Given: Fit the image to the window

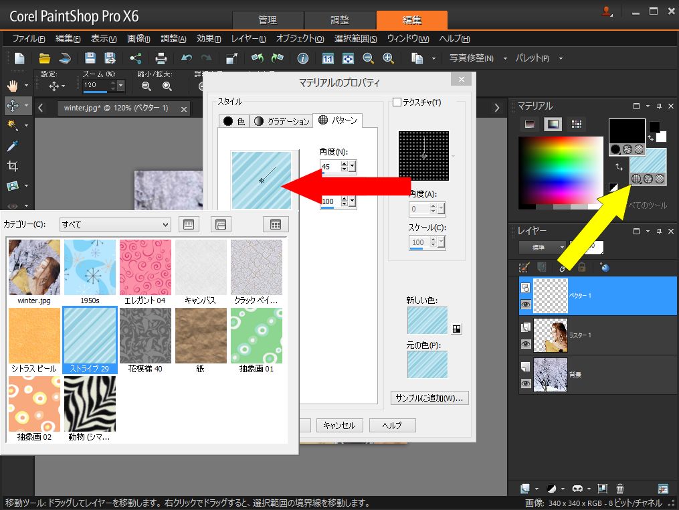Looking at the screenshot, I should click(x=348, y=58).
